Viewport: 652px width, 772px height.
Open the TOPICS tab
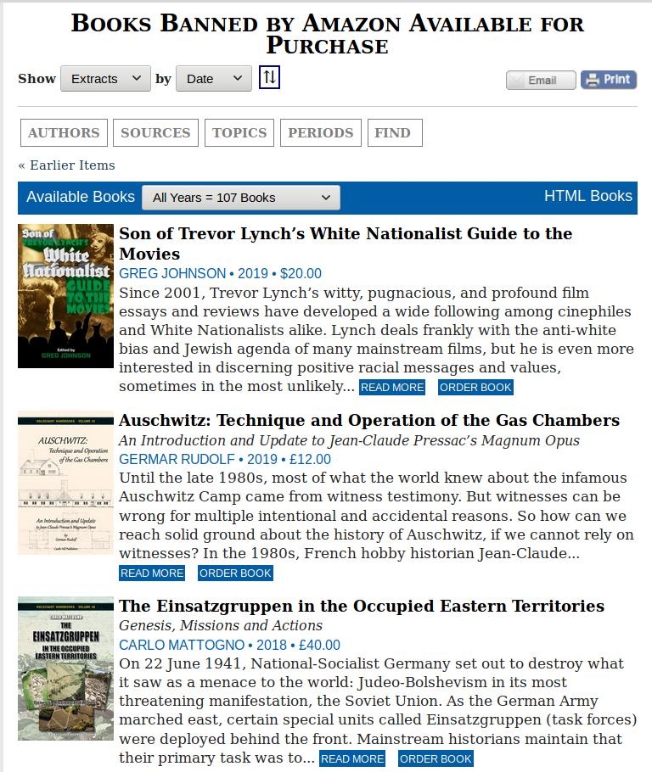[239, 133]
